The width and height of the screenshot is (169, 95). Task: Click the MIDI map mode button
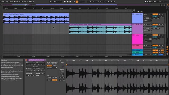pos(155,2)
